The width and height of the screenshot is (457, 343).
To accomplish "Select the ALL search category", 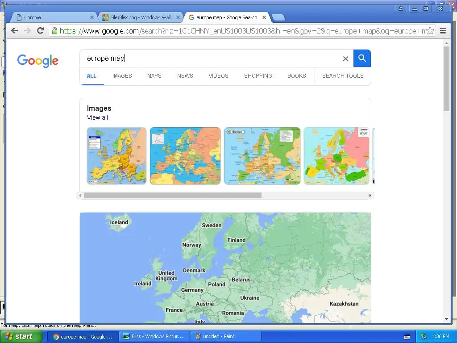I will 91,76.
